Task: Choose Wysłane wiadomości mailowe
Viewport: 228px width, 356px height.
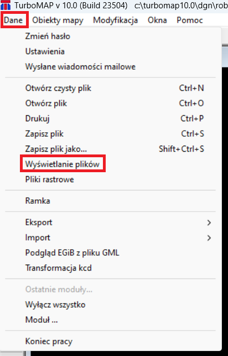Action: click(111, 67)
